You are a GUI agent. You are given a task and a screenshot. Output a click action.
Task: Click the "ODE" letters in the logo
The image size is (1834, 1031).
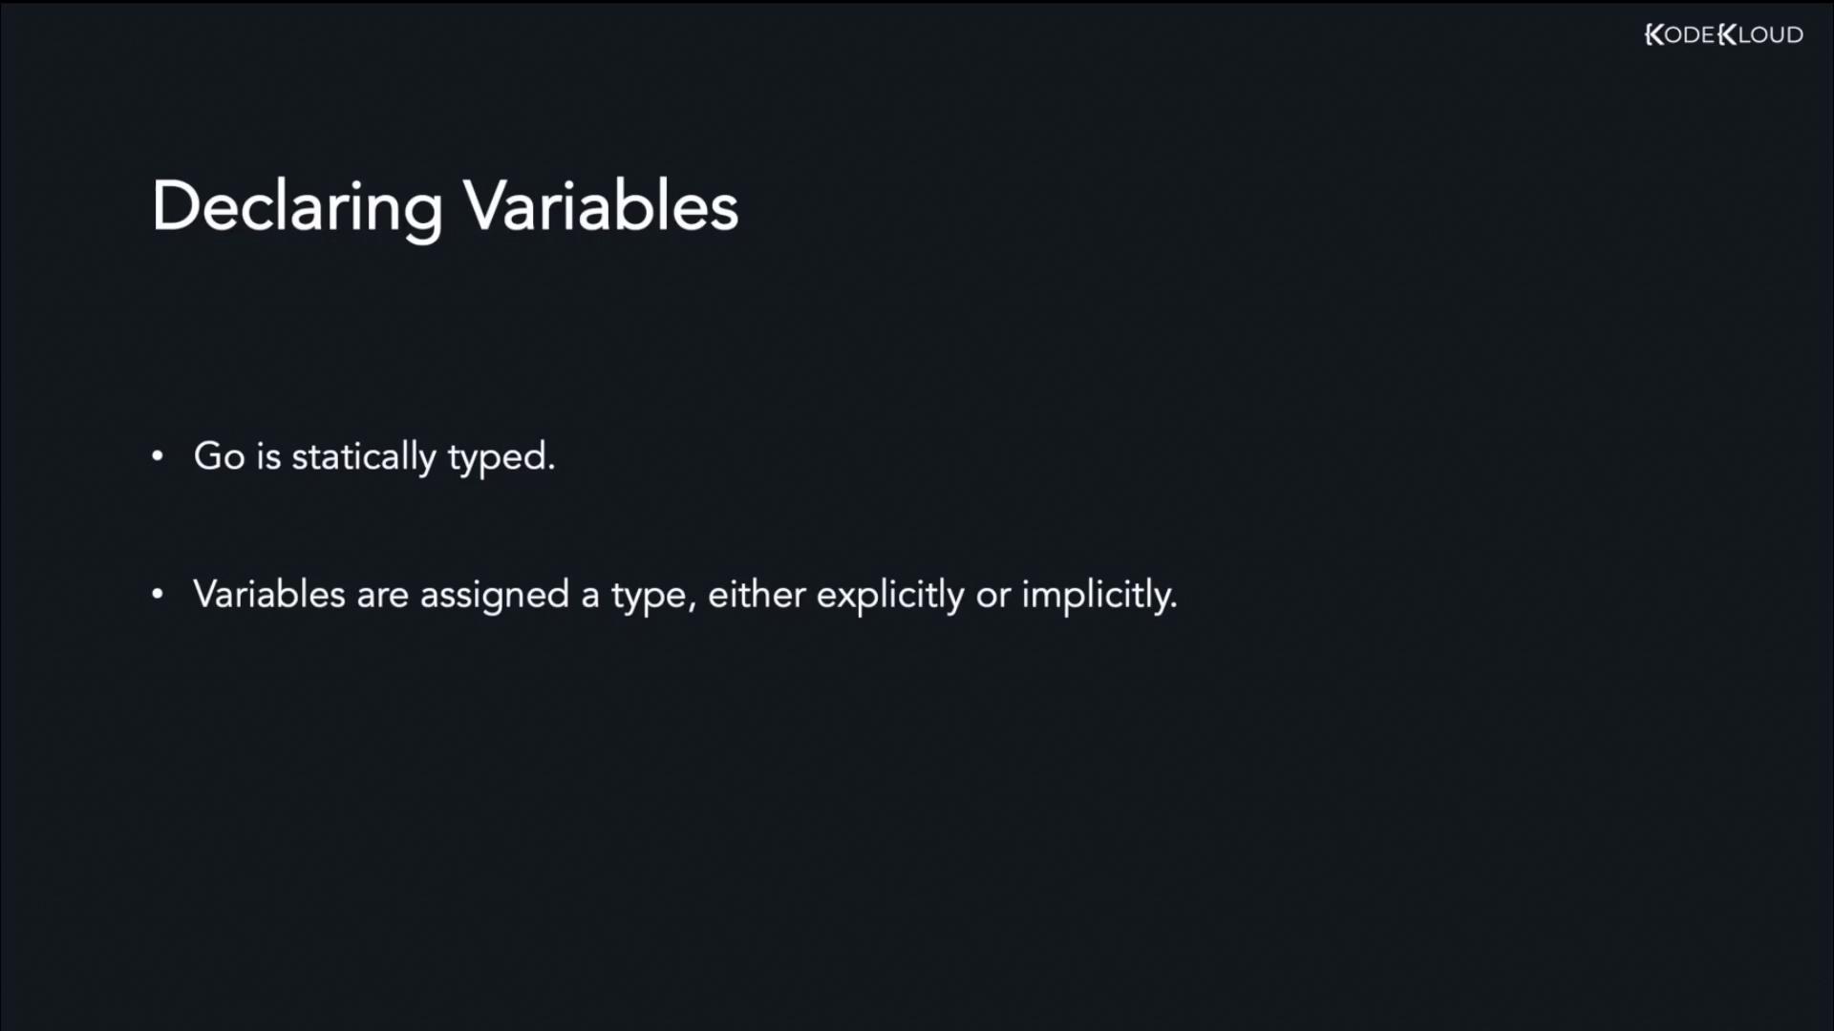tap(1690, 35)
